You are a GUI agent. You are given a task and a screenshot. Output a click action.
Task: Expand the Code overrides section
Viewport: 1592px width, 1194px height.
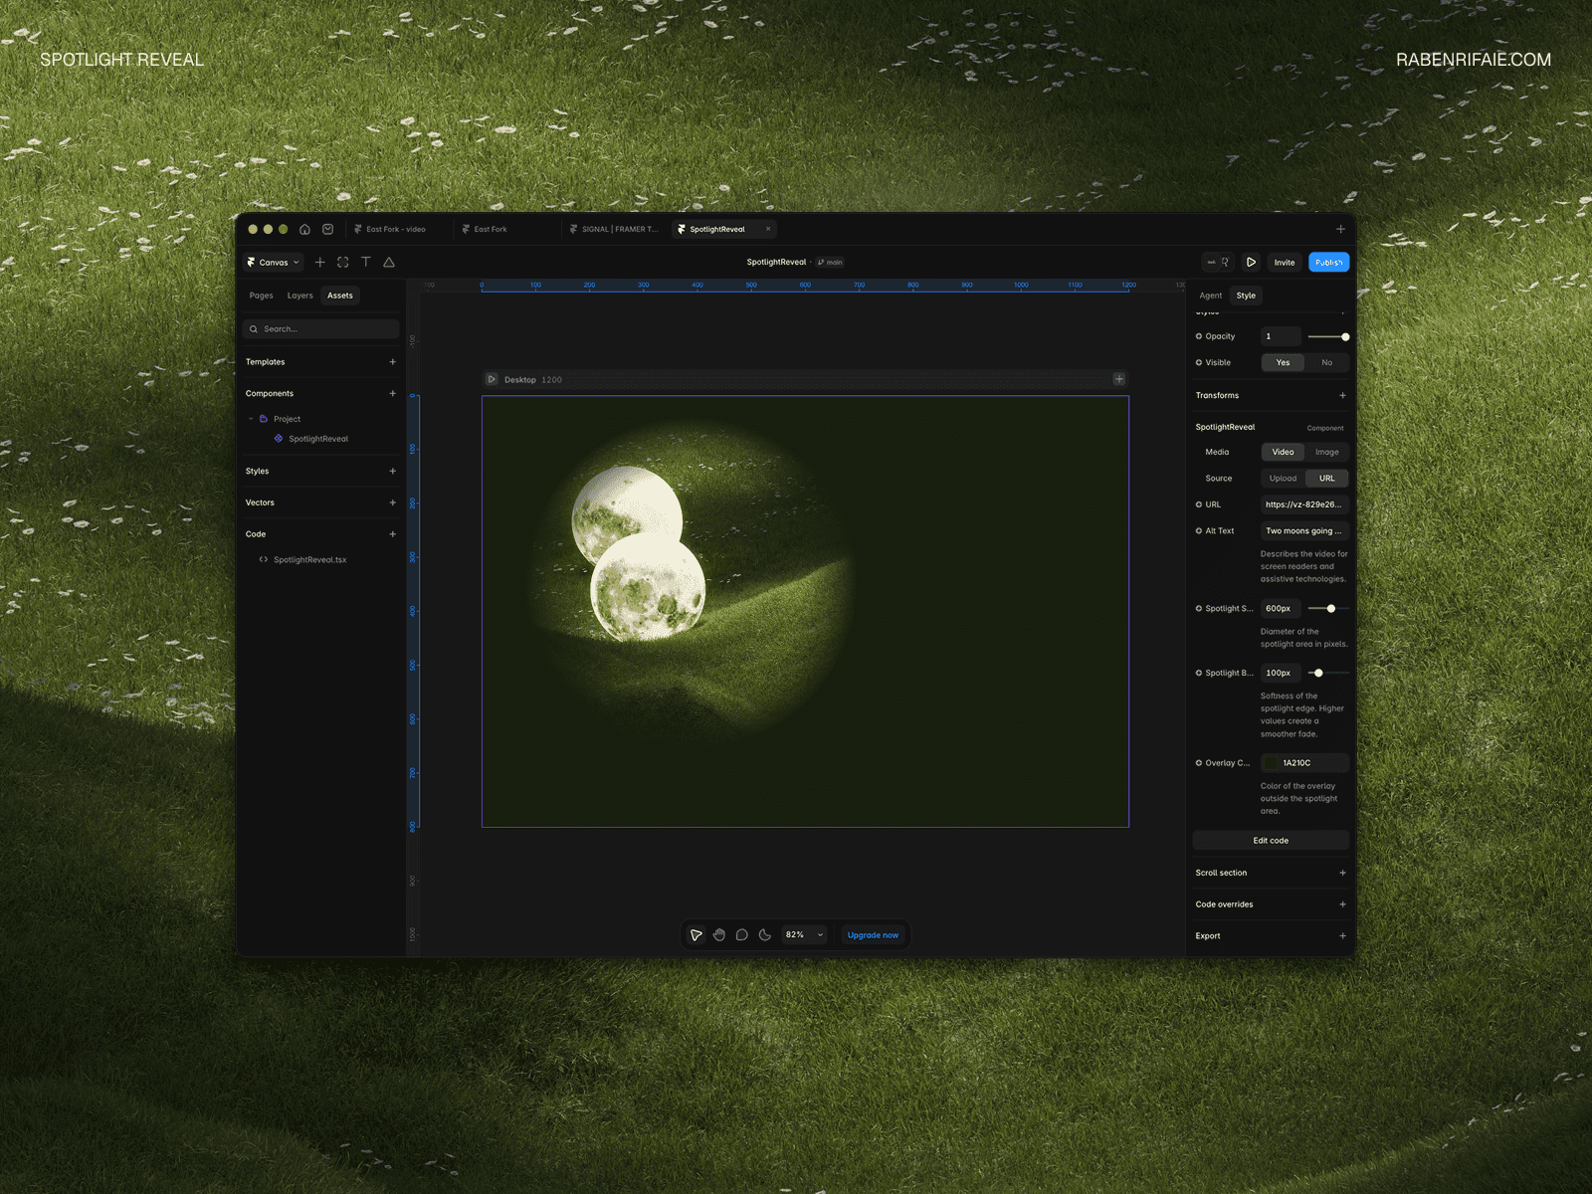(1342, 905)
